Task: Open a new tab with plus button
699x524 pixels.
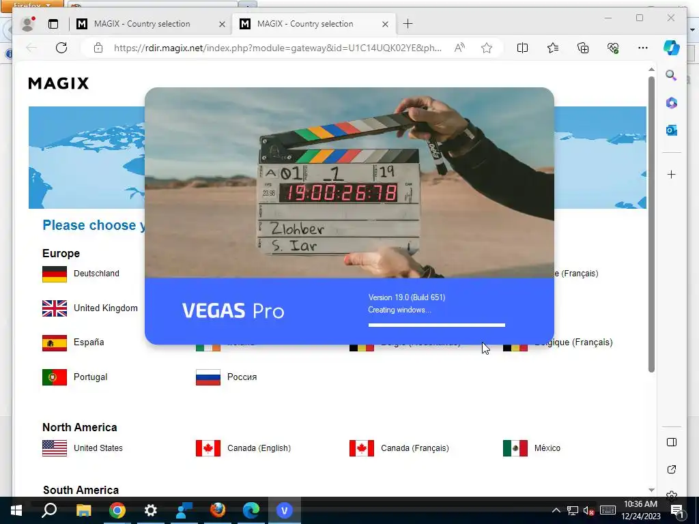Action: click(408, 24)
